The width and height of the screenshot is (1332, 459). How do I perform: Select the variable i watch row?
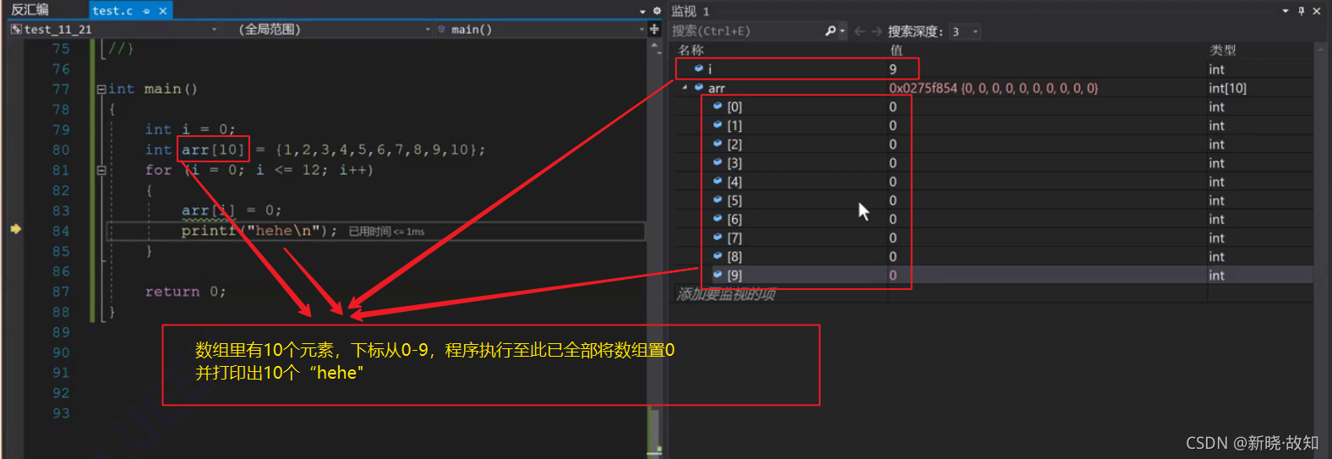tap(993, 68)
